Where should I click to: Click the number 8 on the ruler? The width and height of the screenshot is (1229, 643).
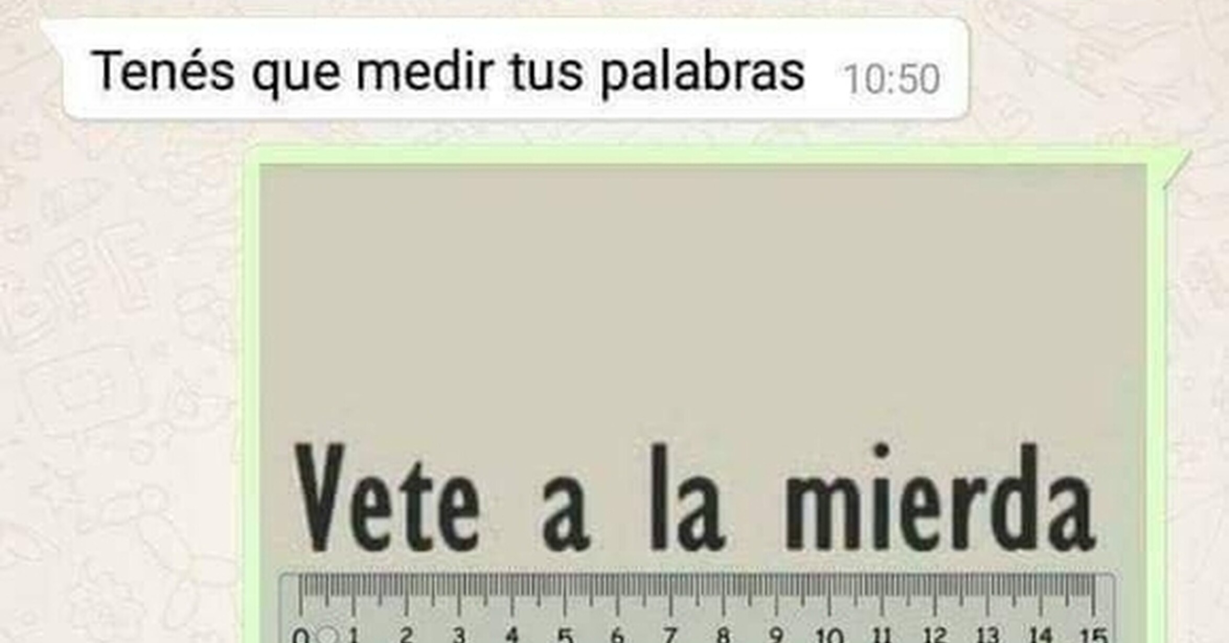click(x=723, y=635)
